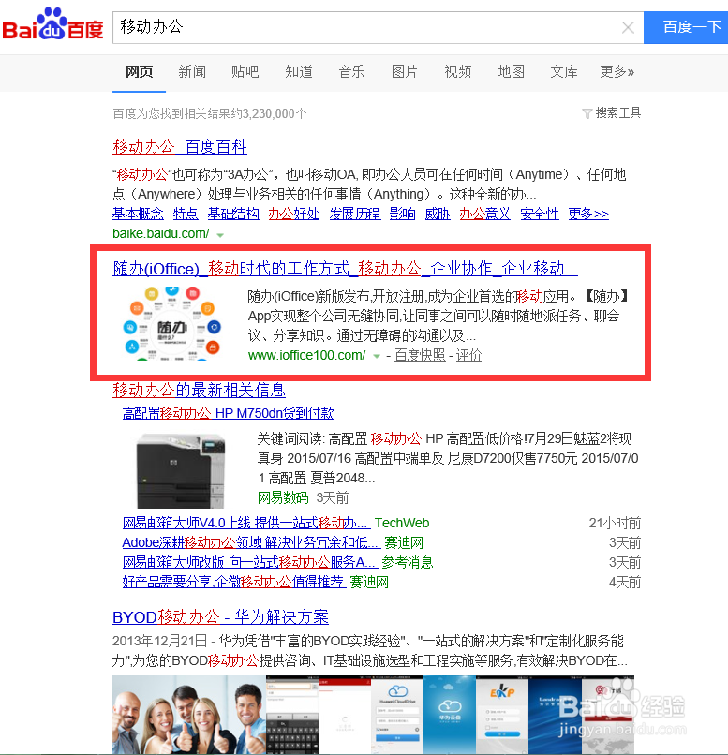Click the 评价 link
728x755 pixels.
(468, 355)
